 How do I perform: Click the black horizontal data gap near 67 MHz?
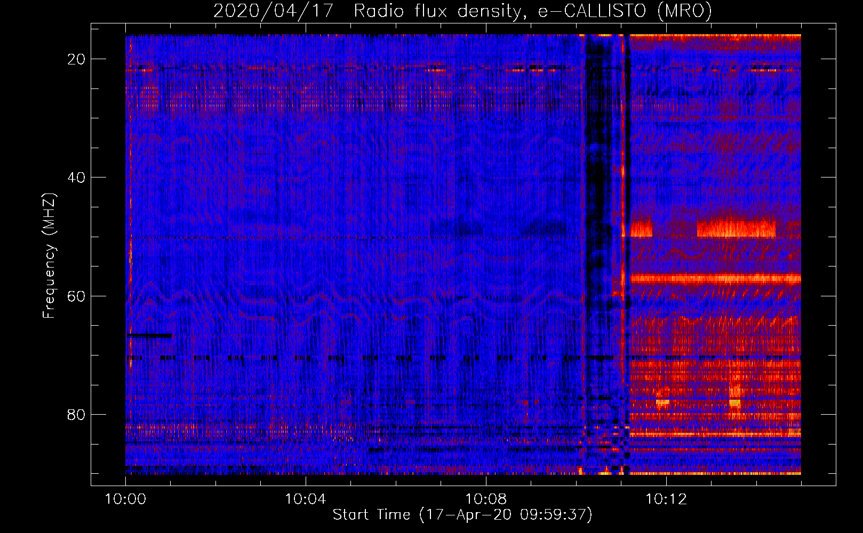point(149,336)
